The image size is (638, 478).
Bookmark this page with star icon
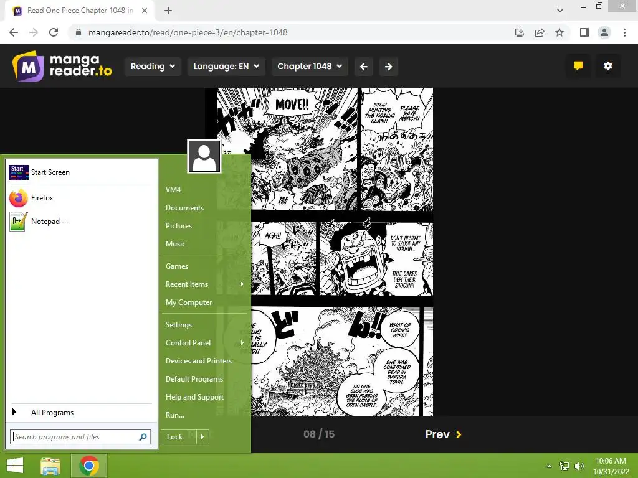pos(559,32)
